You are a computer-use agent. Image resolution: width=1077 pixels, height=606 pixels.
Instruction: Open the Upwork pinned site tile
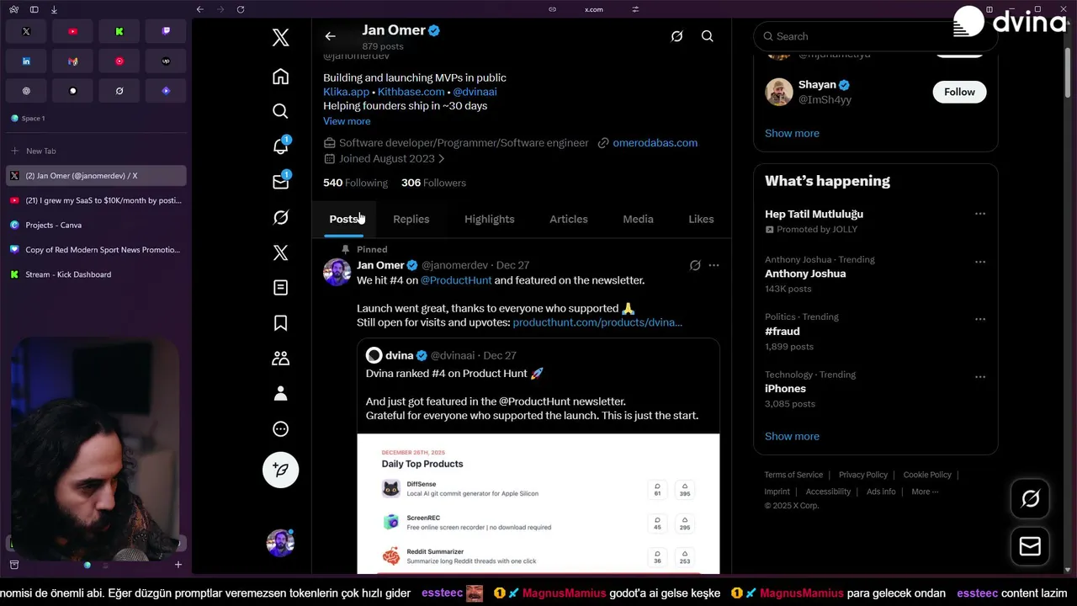click(166, 61)
